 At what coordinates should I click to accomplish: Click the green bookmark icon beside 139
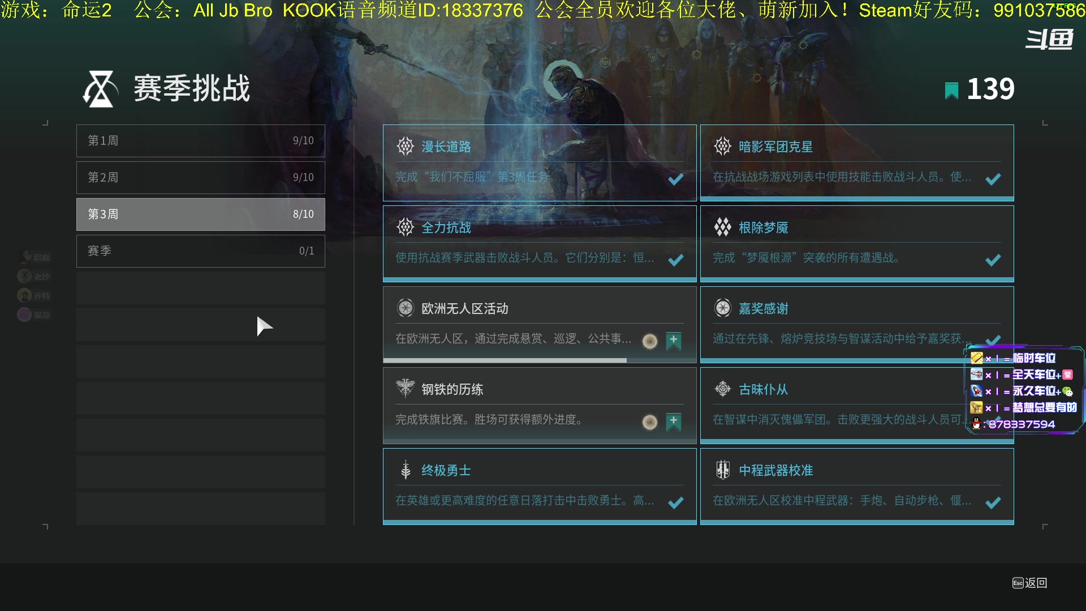point(951,91)
